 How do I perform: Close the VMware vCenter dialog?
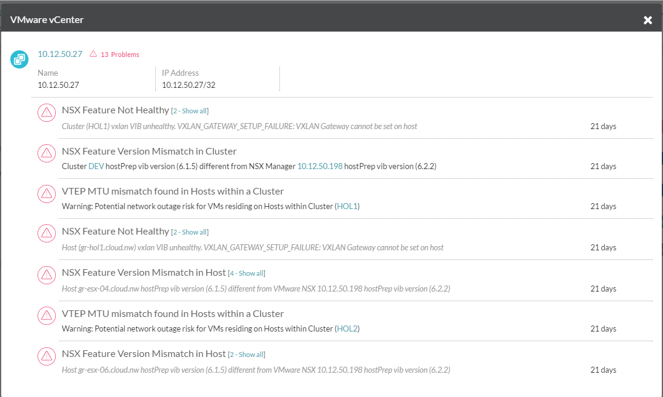coord(647,20)
